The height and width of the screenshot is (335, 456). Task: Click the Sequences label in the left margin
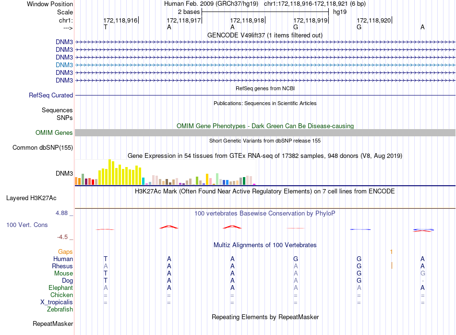[x=57, y=110]
